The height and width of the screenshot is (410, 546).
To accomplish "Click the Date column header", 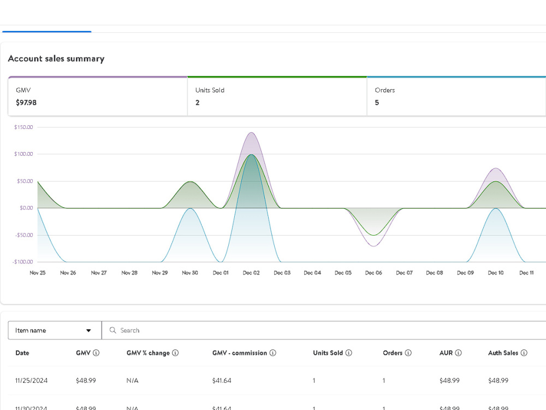I will click(x=22, y=353).
